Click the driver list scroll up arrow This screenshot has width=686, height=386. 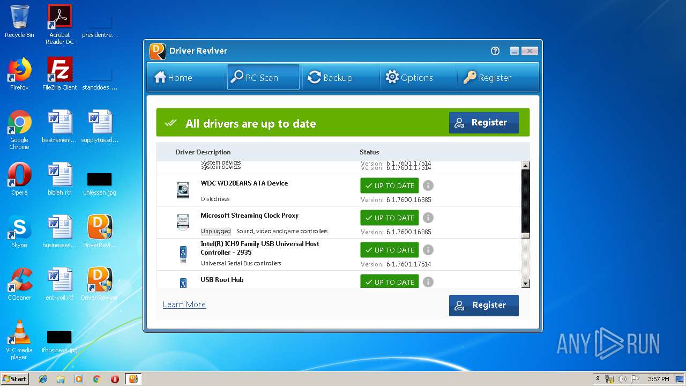click(526, 166)
